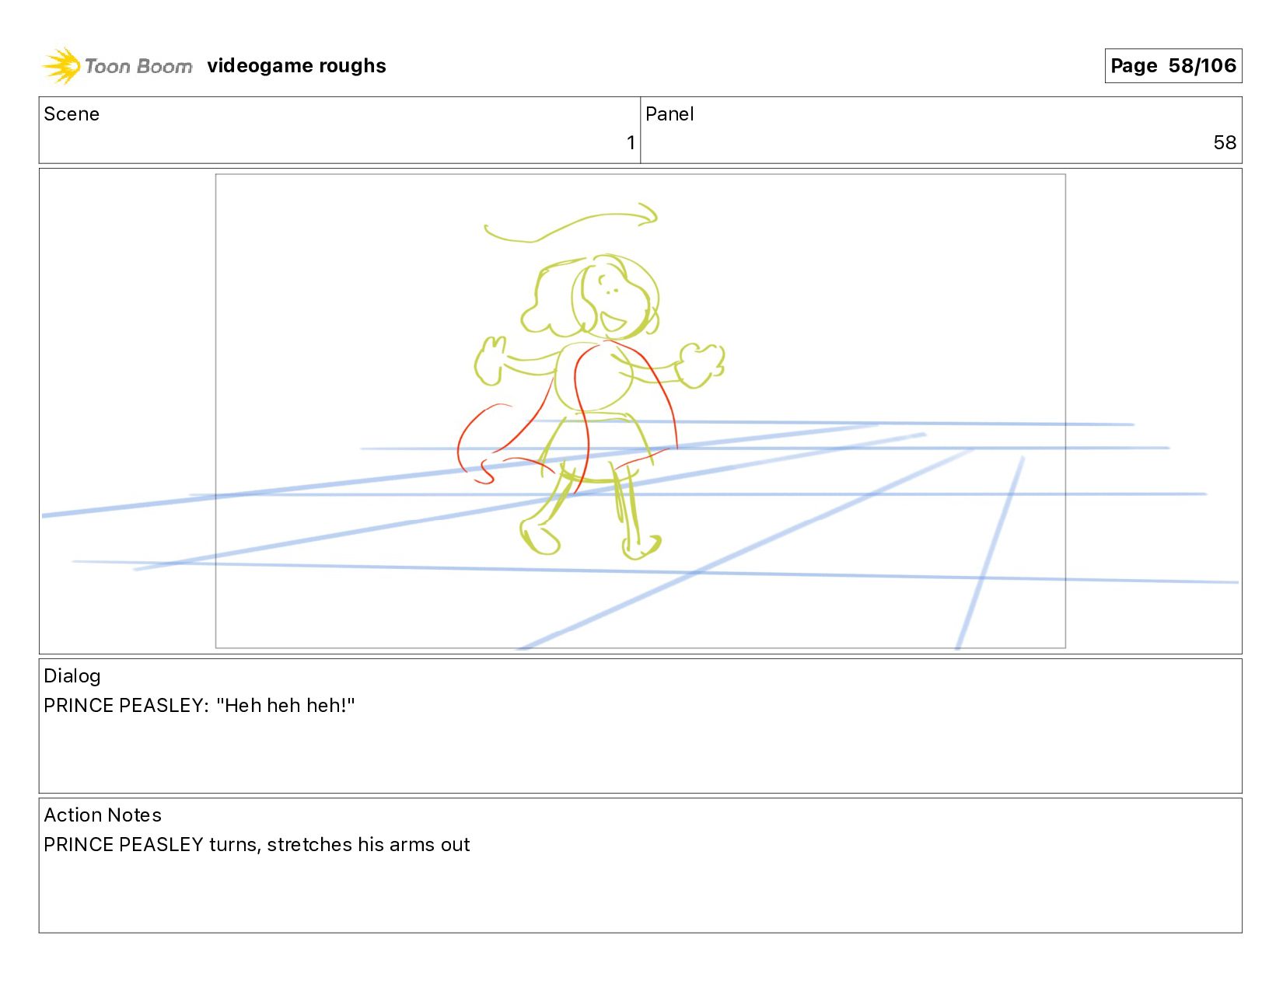Select the 'videogame roughs' title text
The width and height of the screenshot is (1283, 991).
tap(296, 66)
